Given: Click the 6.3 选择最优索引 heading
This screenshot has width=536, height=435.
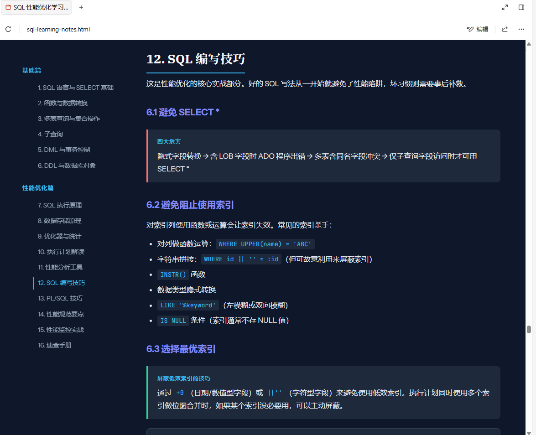Looking at the screenshot, I should 181,349.
